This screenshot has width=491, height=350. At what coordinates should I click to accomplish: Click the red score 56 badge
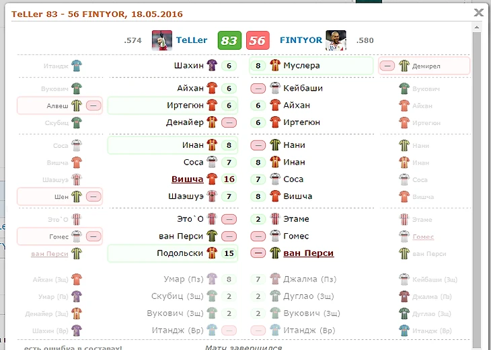258,40
